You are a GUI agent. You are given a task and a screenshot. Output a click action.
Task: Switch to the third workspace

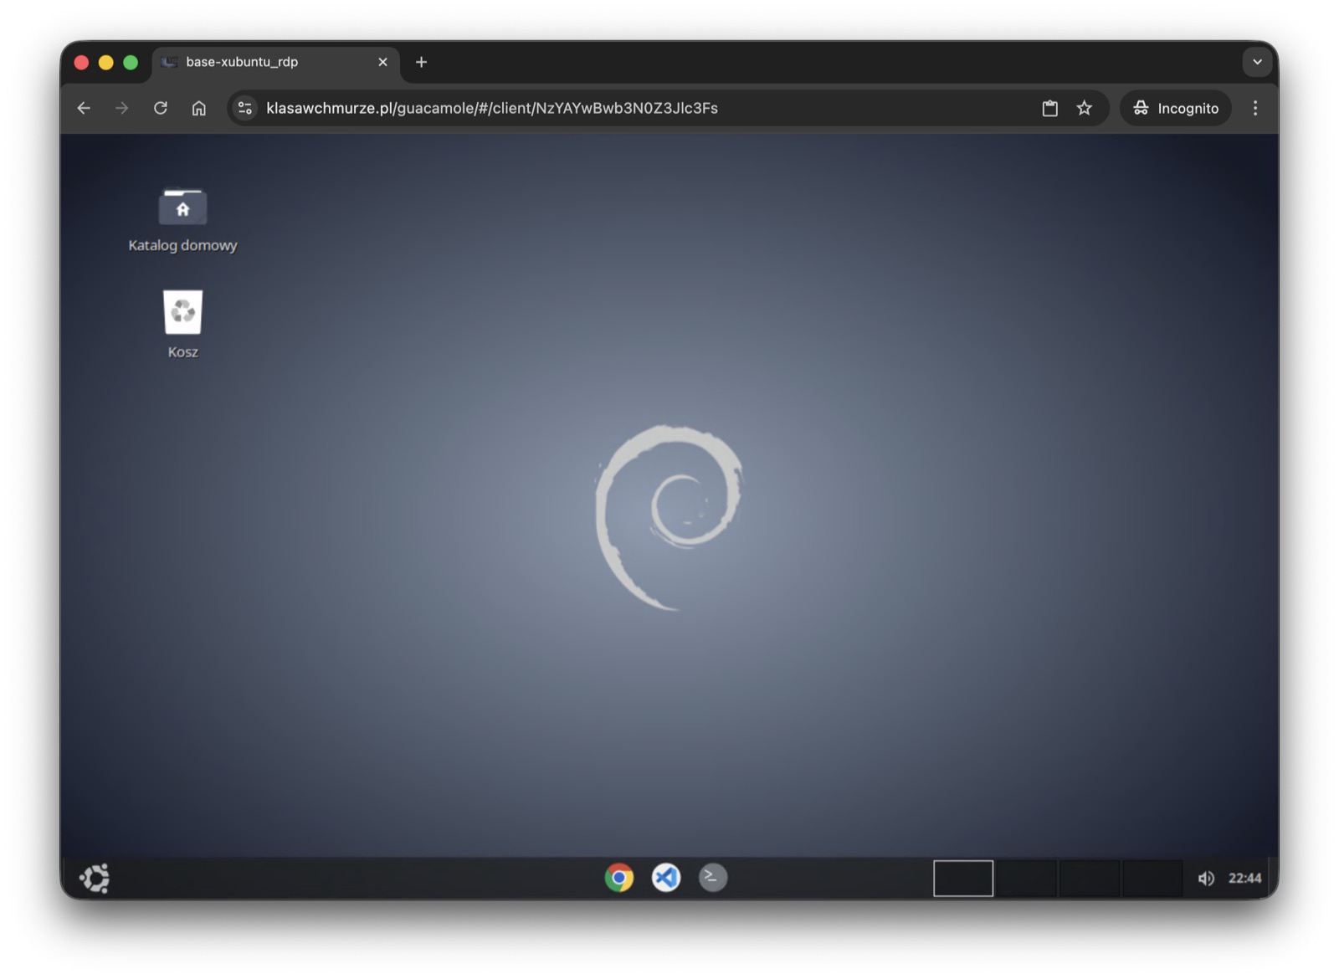click(1089, 878)
